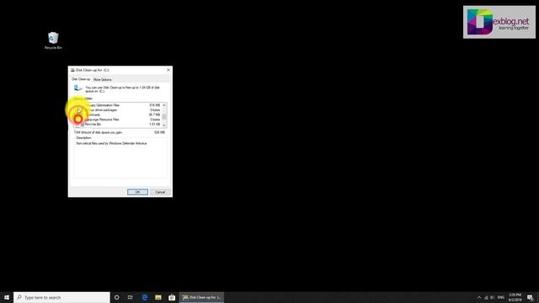Select the Disk Clean-up taskbar button
Screen dimensions: 539x303
(201, 297)
